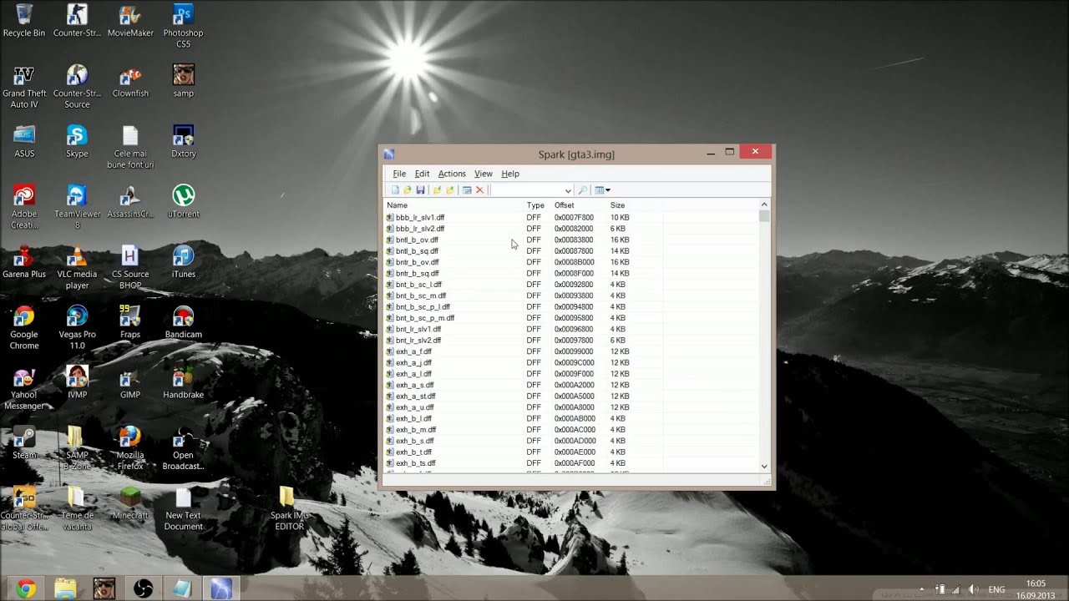This screenshot has height=601, width=1069.
Task: Click the scrollbar up arrow in Spark
Action: click(x=764, y=205)
